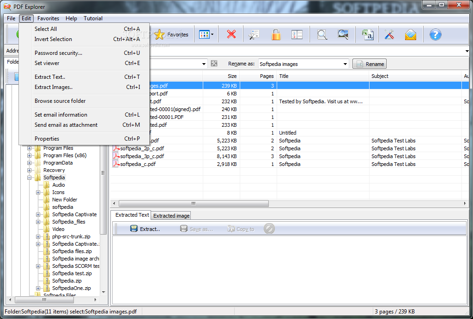The width and height of the screenshot is (473, 319).
Task: Click the orange padlock security icon
Action: click(x=276, y=35)
